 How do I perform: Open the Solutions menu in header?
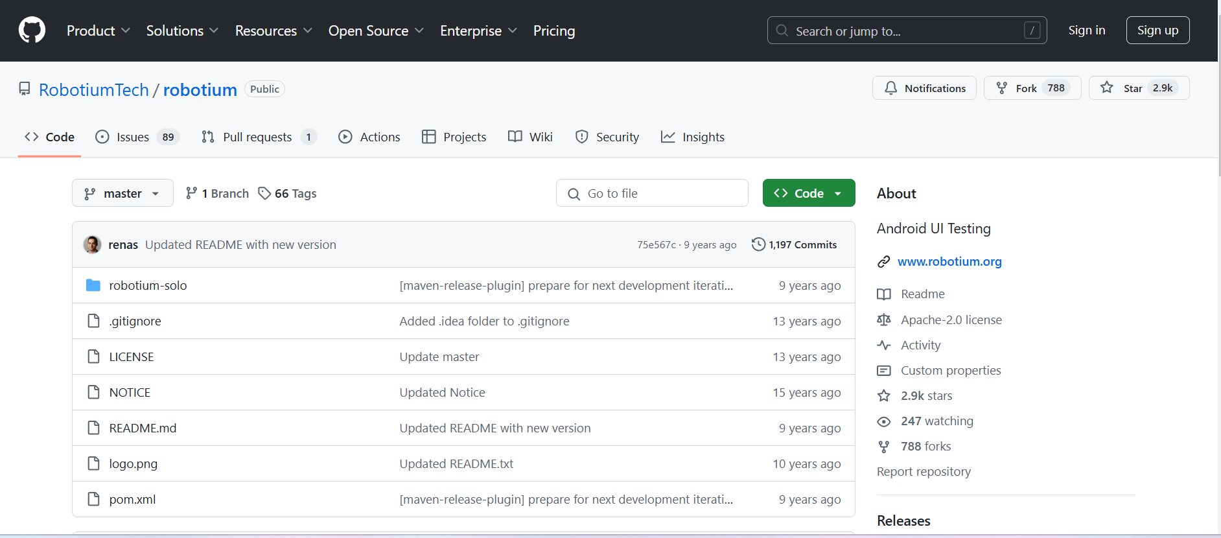click(x=181, y=30)
